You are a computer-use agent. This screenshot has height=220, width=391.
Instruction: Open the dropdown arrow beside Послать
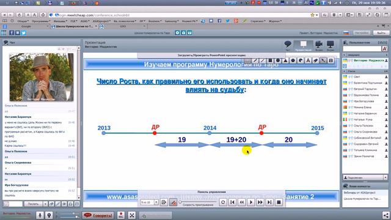click(45, 204)
